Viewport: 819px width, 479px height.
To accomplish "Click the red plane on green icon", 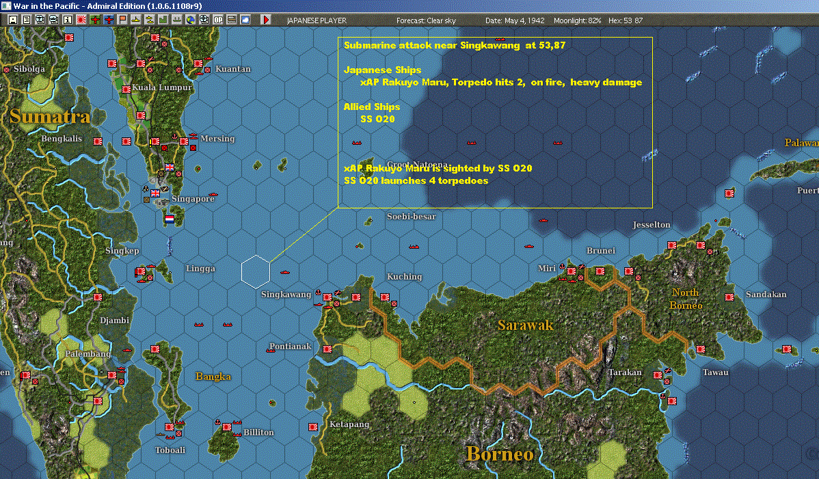I will click(x=95, y=20).
